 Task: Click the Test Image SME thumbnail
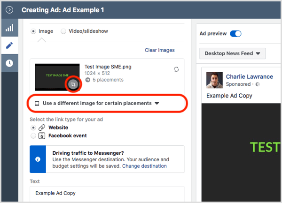click(57, 77)
